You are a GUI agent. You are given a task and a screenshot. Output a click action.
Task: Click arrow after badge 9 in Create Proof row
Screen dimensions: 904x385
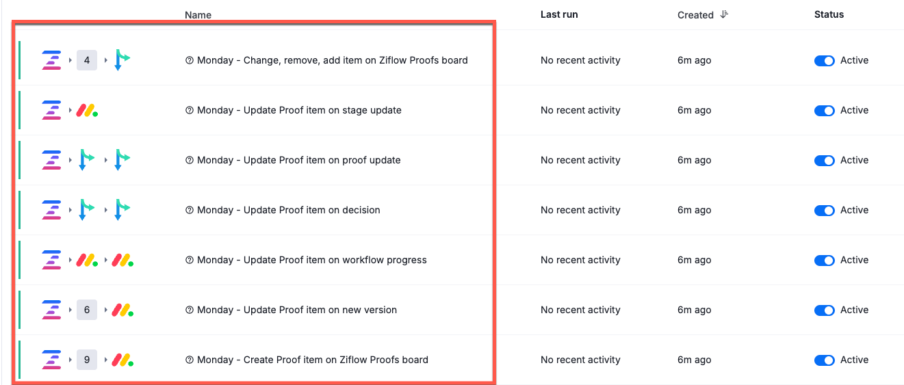tap(105, 360)
